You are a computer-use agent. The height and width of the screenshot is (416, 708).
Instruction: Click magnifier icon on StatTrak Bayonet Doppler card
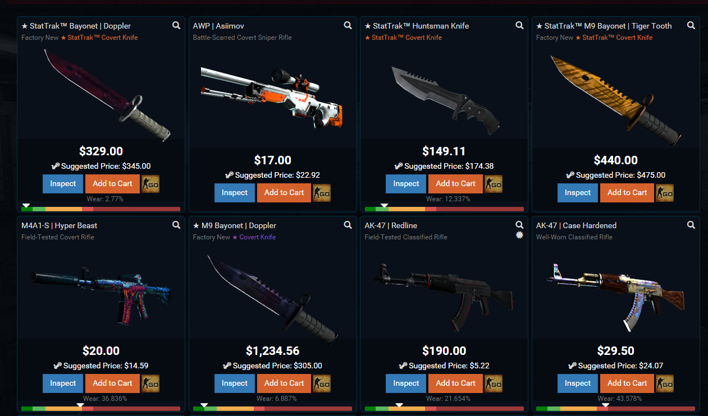pos(176,25)
